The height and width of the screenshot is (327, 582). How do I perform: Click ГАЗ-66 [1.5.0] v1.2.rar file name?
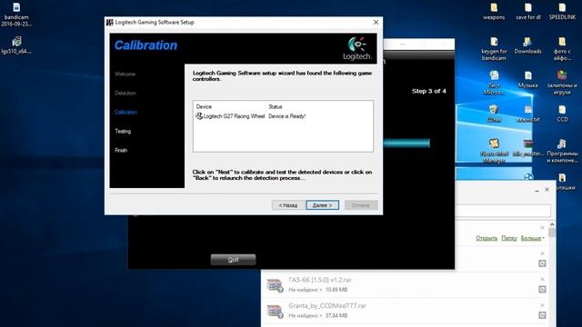pos(319,280)
